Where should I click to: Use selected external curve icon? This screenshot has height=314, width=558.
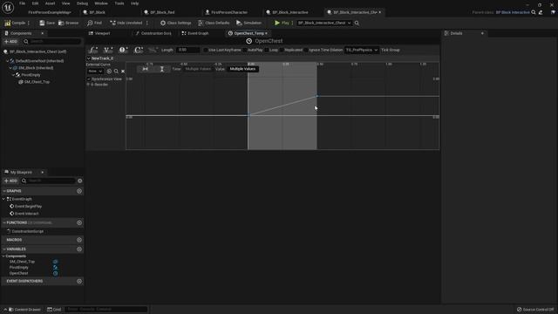point(109,72)
